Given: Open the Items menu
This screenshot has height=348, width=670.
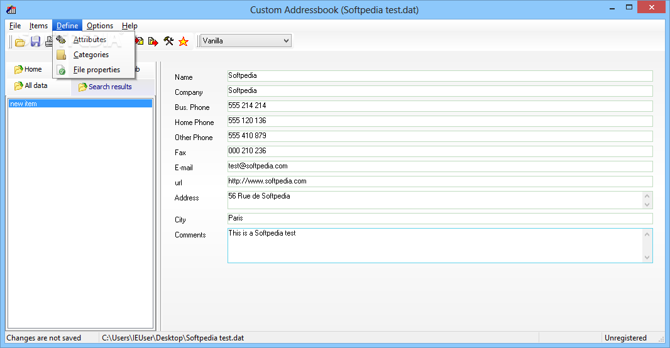Looking at the screenshot, I should [x=38, y=26].
